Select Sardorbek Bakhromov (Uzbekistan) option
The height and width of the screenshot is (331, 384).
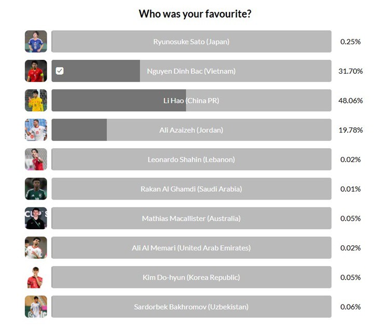[x=191, y=307]
